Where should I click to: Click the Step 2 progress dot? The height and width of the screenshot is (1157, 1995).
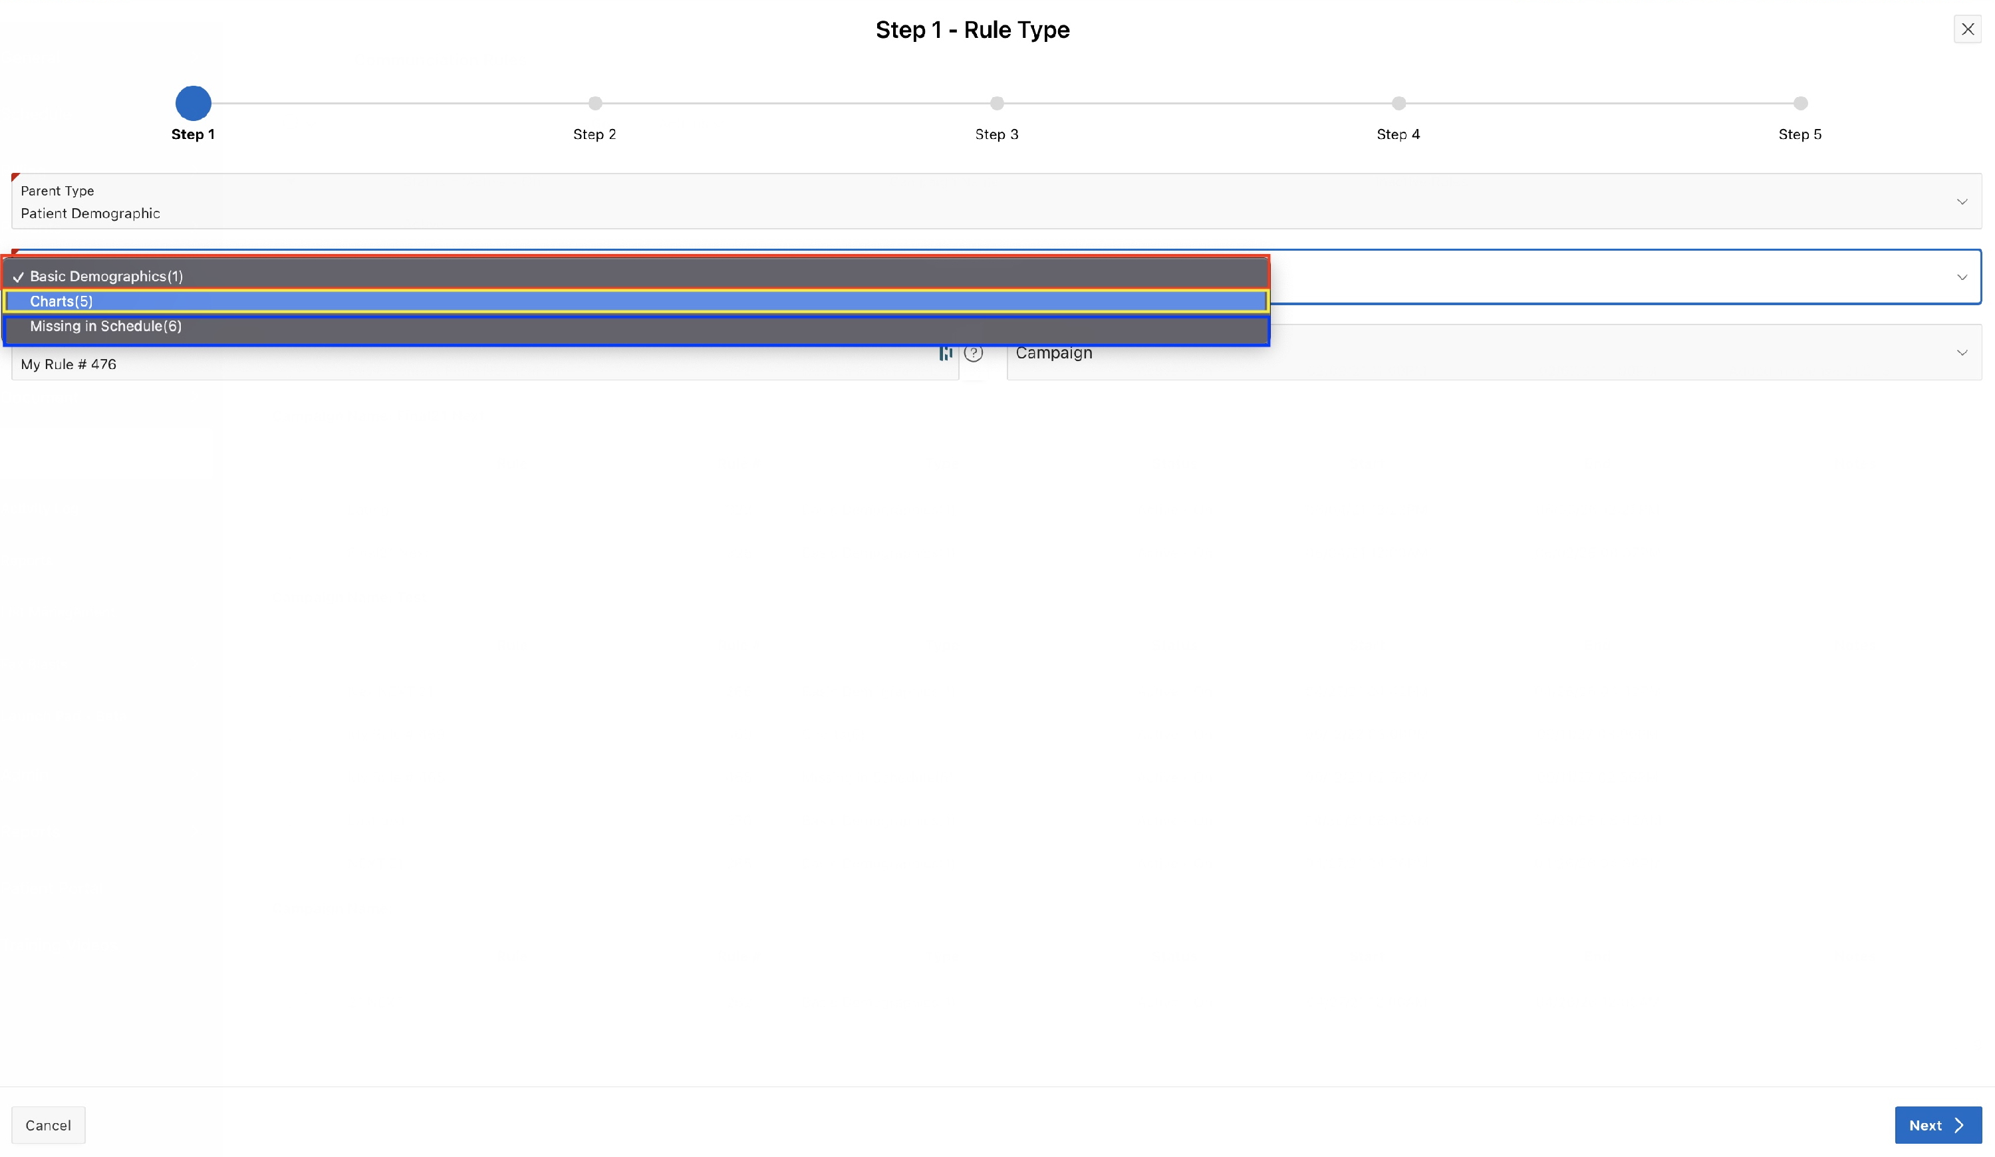(595, 103)
